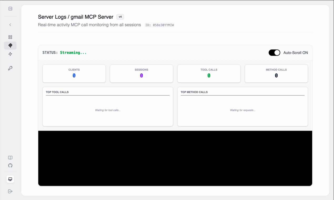Click the Streaming status text
The image size is (334, 200).
[x=73, y=52]
